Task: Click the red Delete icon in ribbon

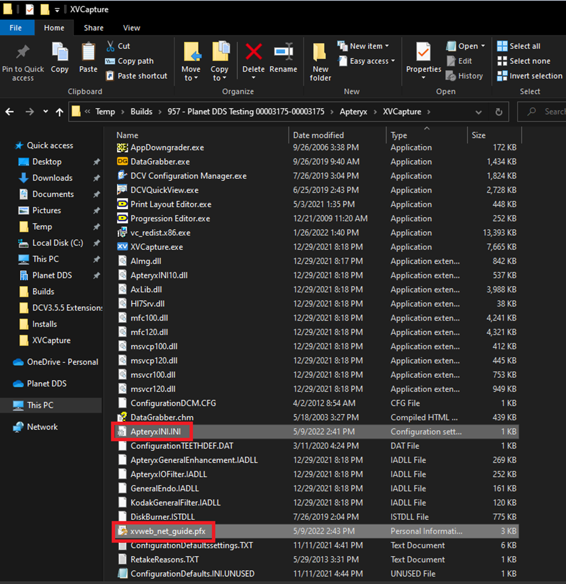Action: pyautogui.click(x=254, y=52)
